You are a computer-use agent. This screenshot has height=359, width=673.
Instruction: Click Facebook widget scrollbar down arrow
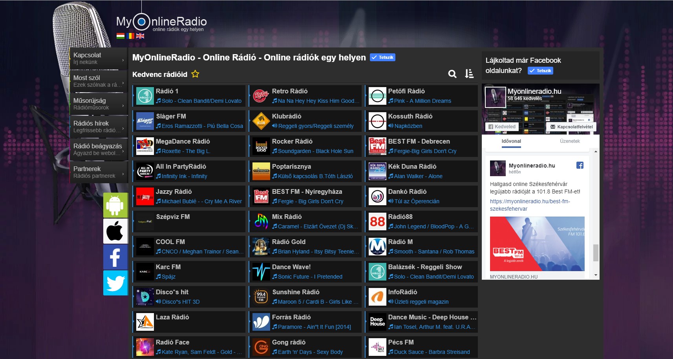point(596,275)
